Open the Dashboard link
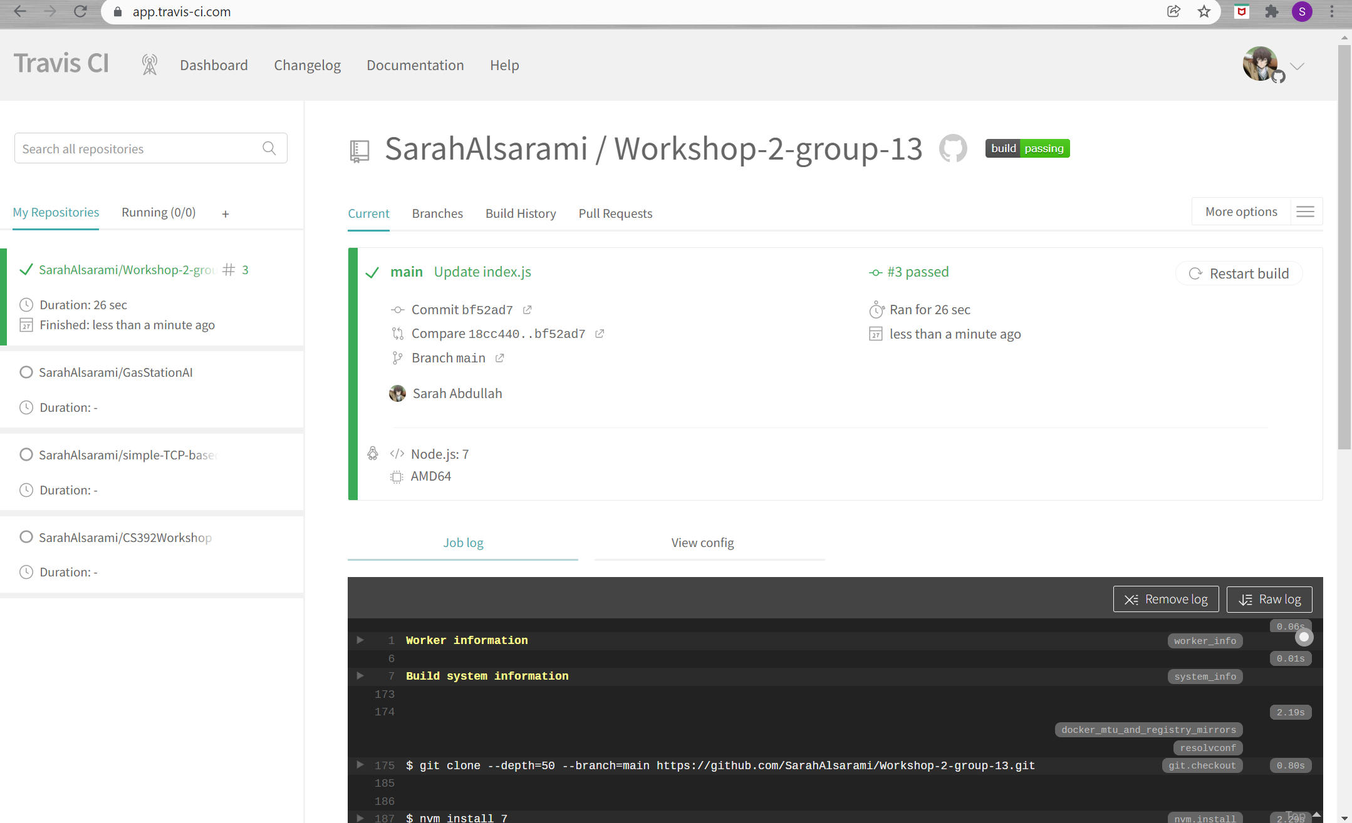This screenshot has height=823, width=1352. pyautogui.click(x=214, y=65)
